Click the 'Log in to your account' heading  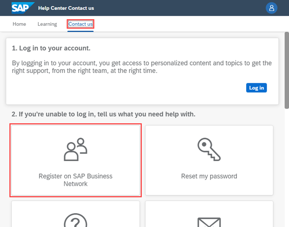click(x=51, y=48)
